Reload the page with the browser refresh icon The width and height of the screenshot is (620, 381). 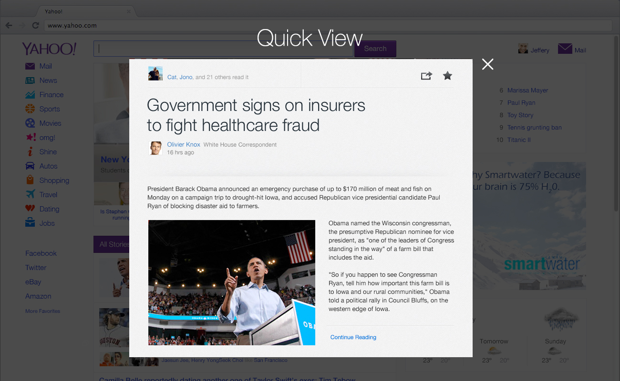(x=35, y=25)
